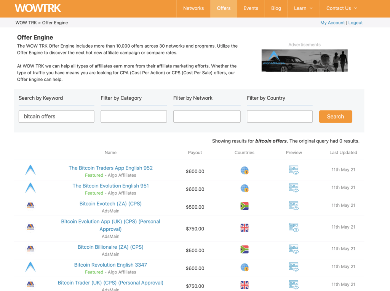Viewport: 390px width, 291px height.
Task: Open preview icon for Bitcoin Traders App
Action: click(294, 170)
